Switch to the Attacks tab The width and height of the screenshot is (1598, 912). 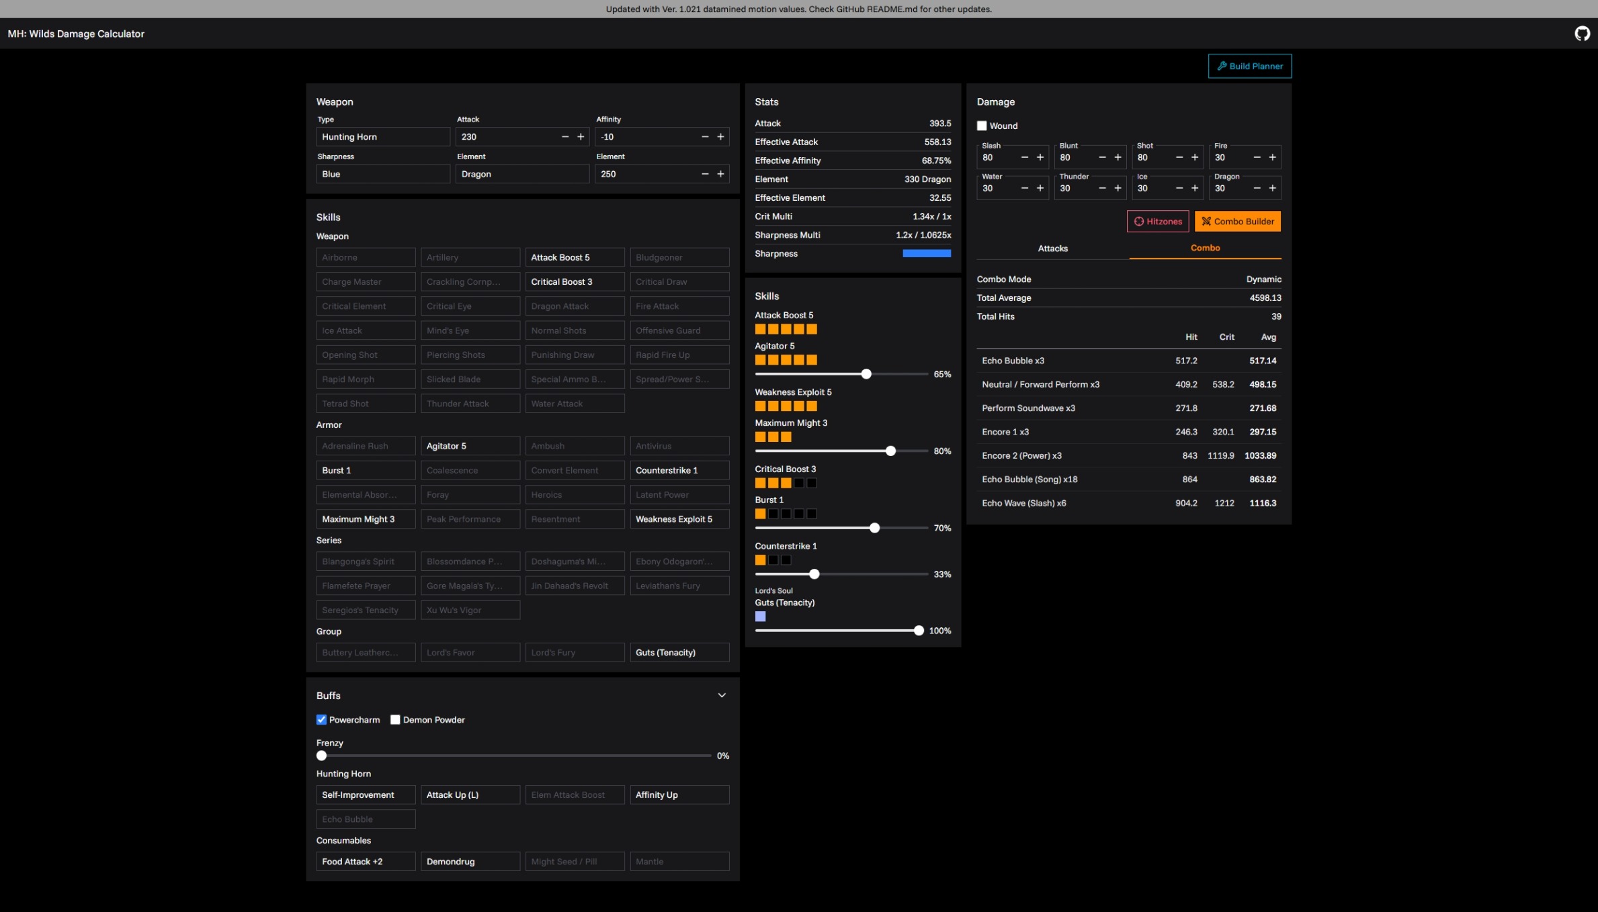tap(1052, 248)
